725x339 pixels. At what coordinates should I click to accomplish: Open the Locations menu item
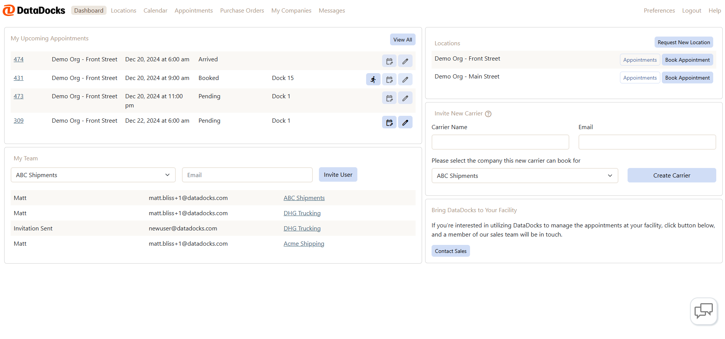pyautogui.click(x=123, y=10)
